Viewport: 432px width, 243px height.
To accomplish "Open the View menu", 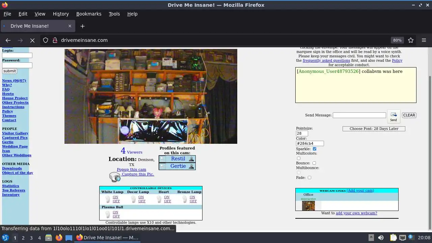I will tap(40, 14).
